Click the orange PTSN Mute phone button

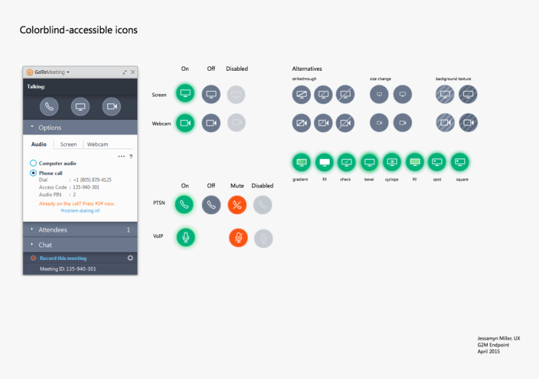pyautogui.click(x=237, y=204)
